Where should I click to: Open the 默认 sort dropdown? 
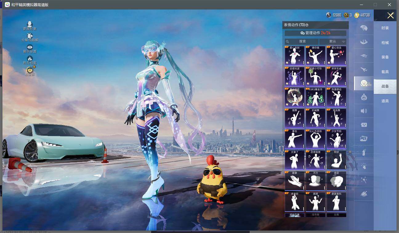[x=333, y=41]
